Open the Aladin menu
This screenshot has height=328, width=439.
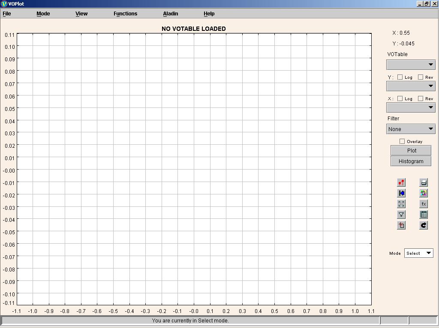click(x=170, y=14)
